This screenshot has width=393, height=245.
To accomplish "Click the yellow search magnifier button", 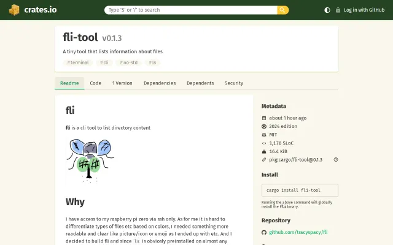I will coord(282,10).
